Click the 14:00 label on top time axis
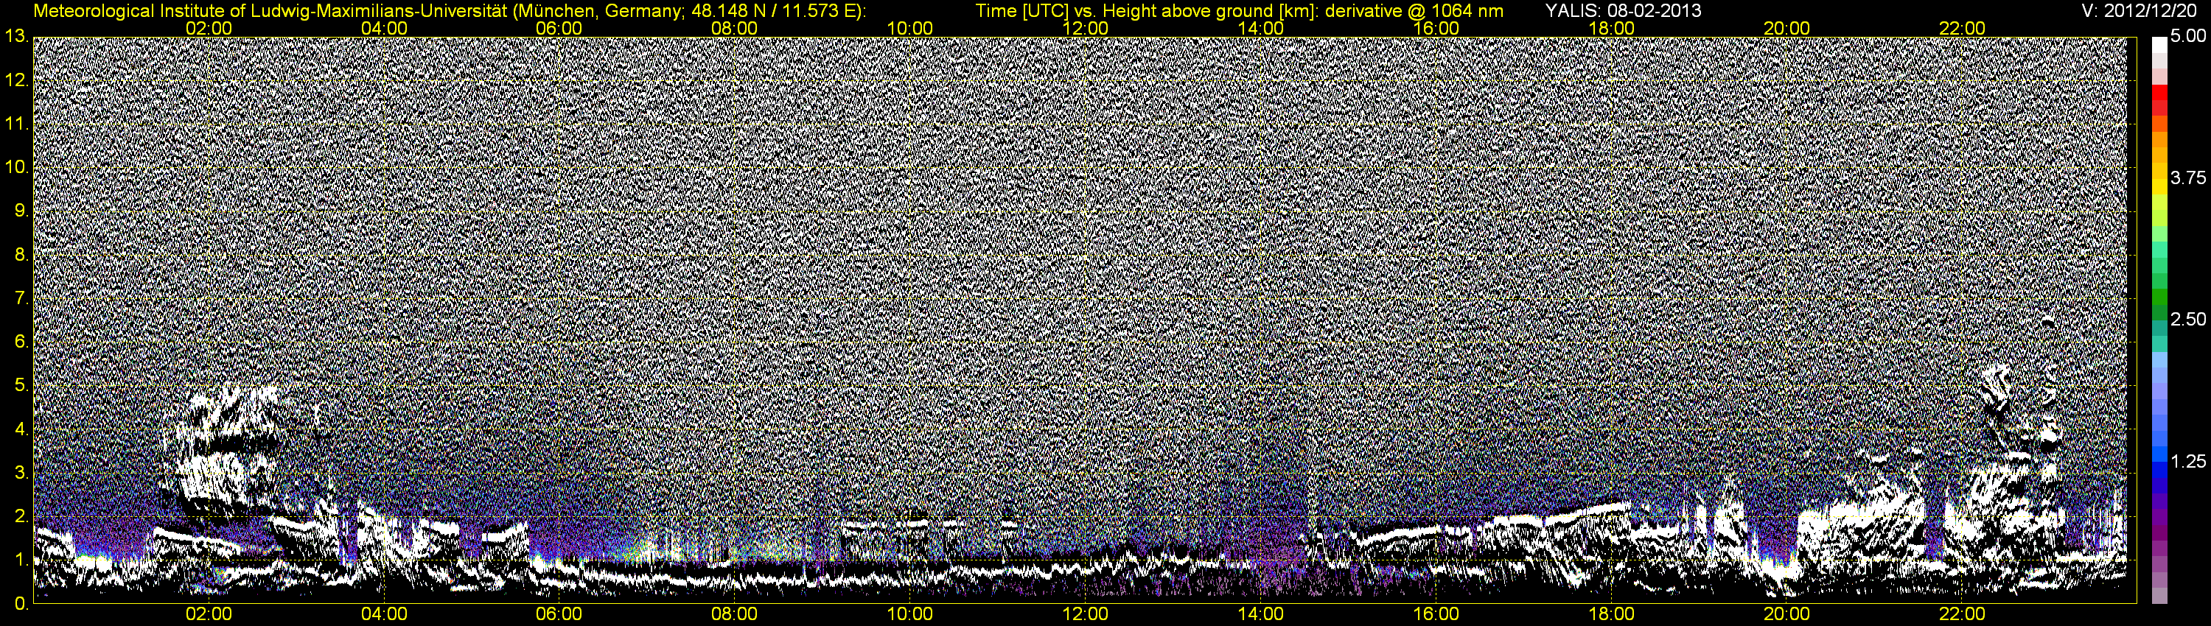The image size is (2211, 626). pos(1261,28)
